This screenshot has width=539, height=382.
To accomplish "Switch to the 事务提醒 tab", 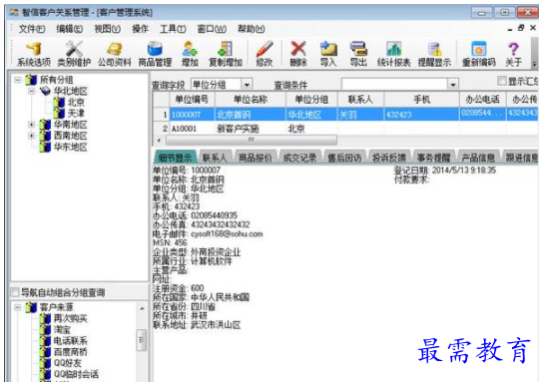I will [433, 158].
